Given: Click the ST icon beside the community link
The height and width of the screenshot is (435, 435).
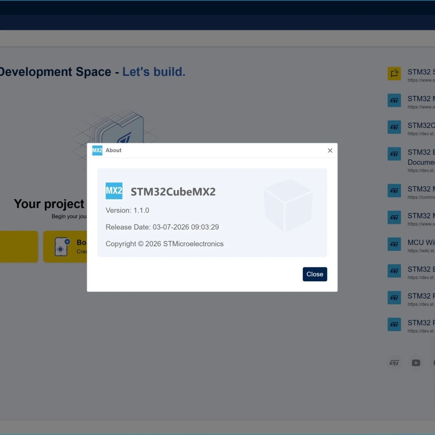Looking at the screenshot, I should click(394, 191).
